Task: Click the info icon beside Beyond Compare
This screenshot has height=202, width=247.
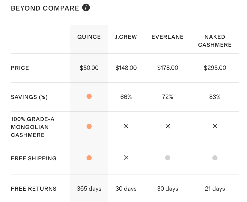Action: click(x=86, y=8)
